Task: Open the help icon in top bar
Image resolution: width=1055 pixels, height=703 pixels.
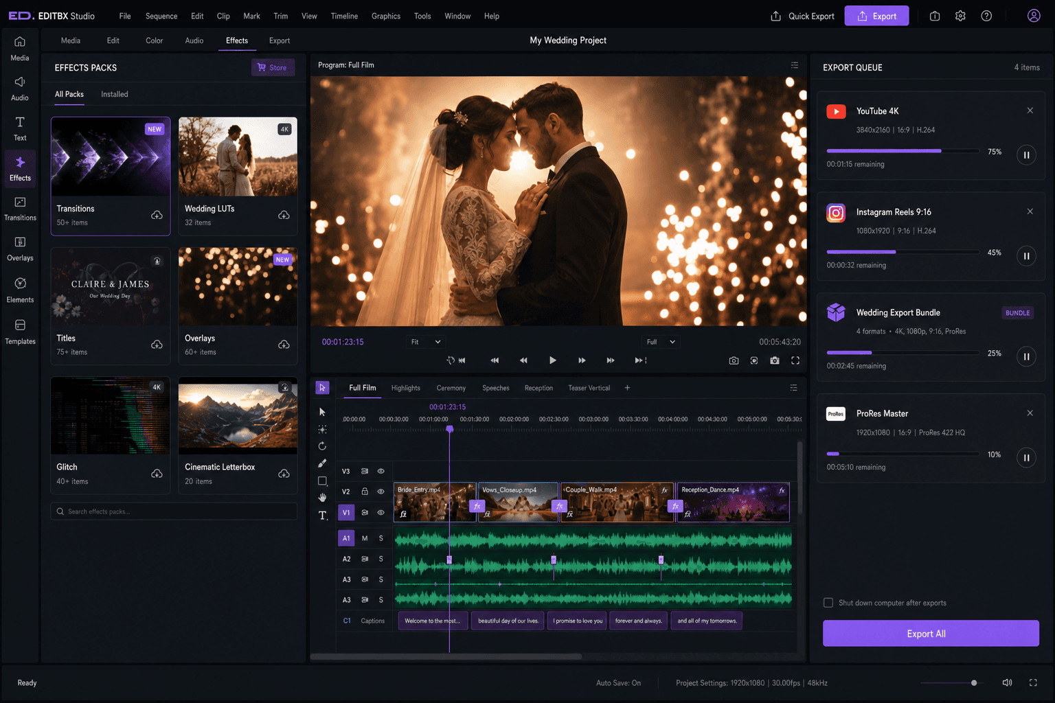Action: [986, 16]
